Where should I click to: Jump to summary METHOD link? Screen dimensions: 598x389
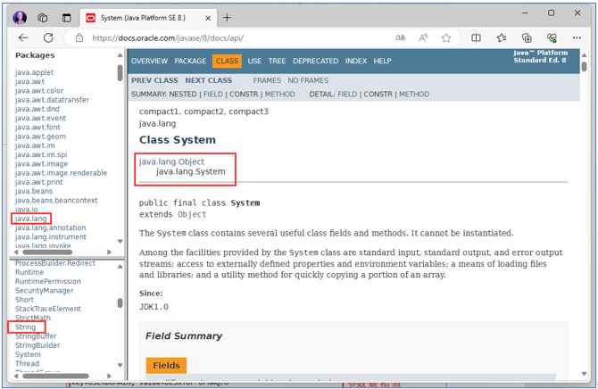280,95
